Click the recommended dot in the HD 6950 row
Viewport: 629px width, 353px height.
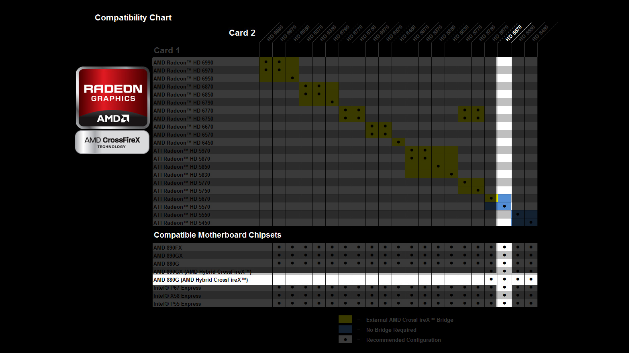pyautogui.click(x=292, y=78)
